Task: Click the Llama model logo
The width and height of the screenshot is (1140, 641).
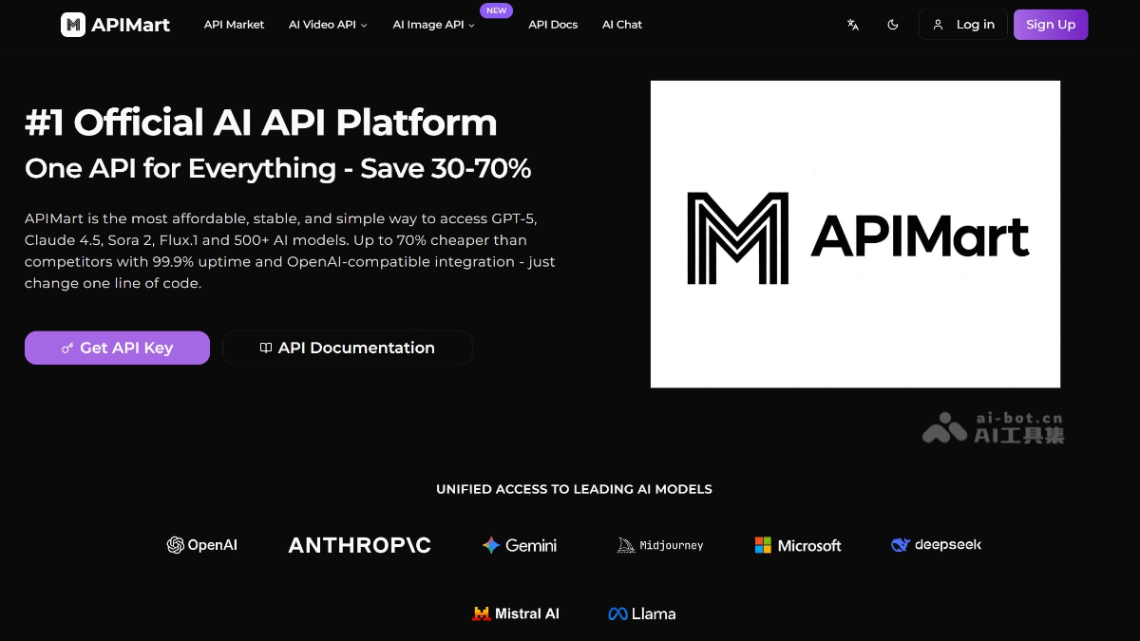Action: (x=641, y=613)
